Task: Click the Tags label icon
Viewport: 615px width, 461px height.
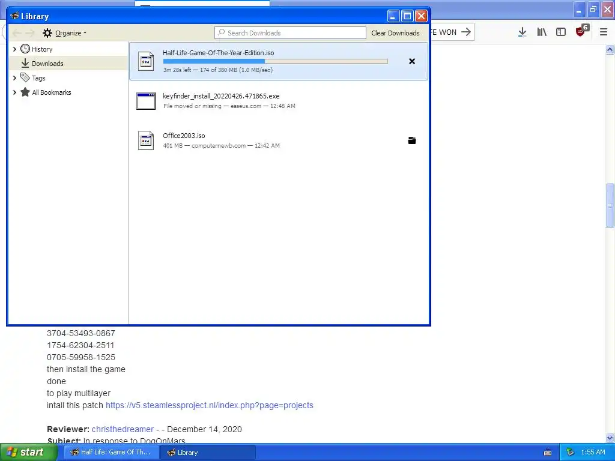Action: tap(25, 77)
